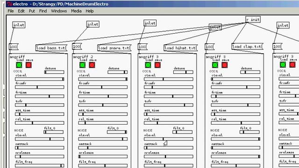Click the nrelease slider in angriff 2 panel
This screenshot has height=168, width=299.
point(103,157)
